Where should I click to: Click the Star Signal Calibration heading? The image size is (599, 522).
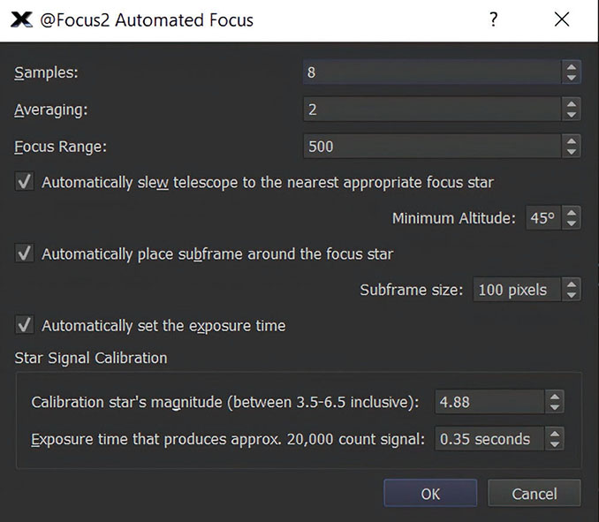[x=91, y=358]
